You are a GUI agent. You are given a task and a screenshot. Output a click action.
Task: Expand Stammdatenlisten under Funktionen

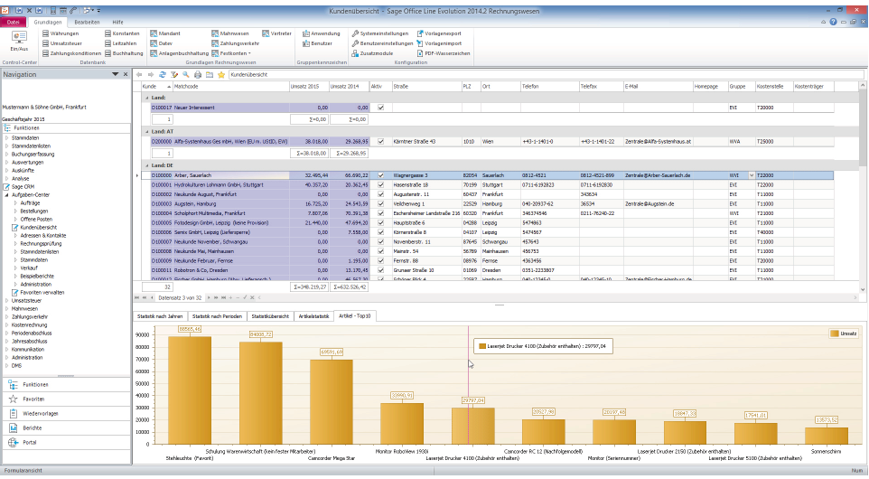tap(6, 146)
